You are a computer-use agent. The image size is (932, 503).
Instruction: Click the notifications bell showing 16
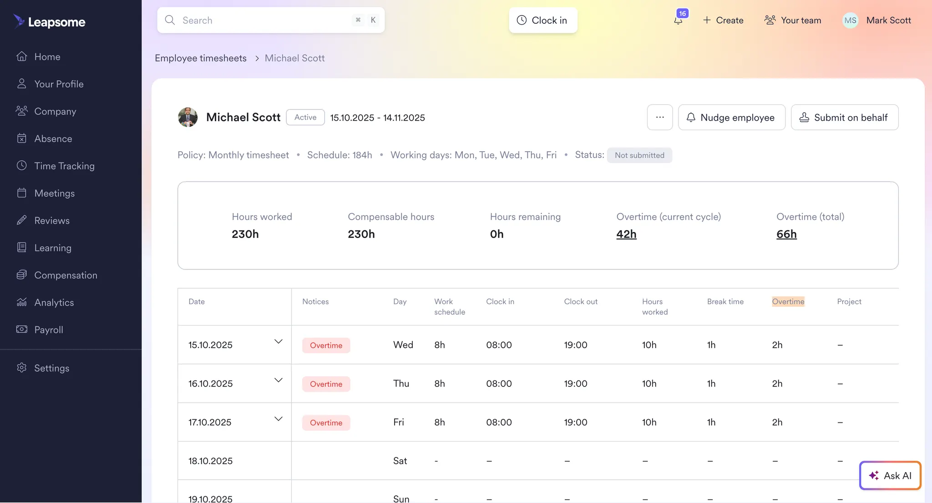click(678, 20)
